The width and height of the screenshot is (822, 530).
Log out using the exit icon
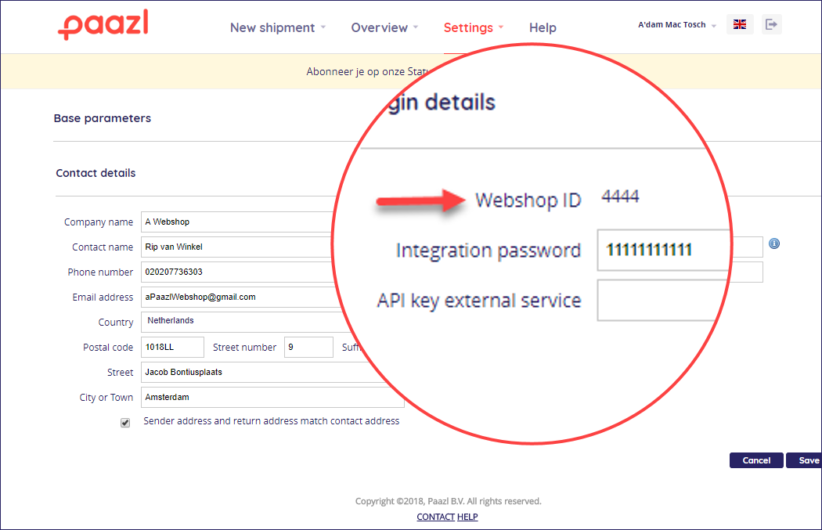point(771,24)
